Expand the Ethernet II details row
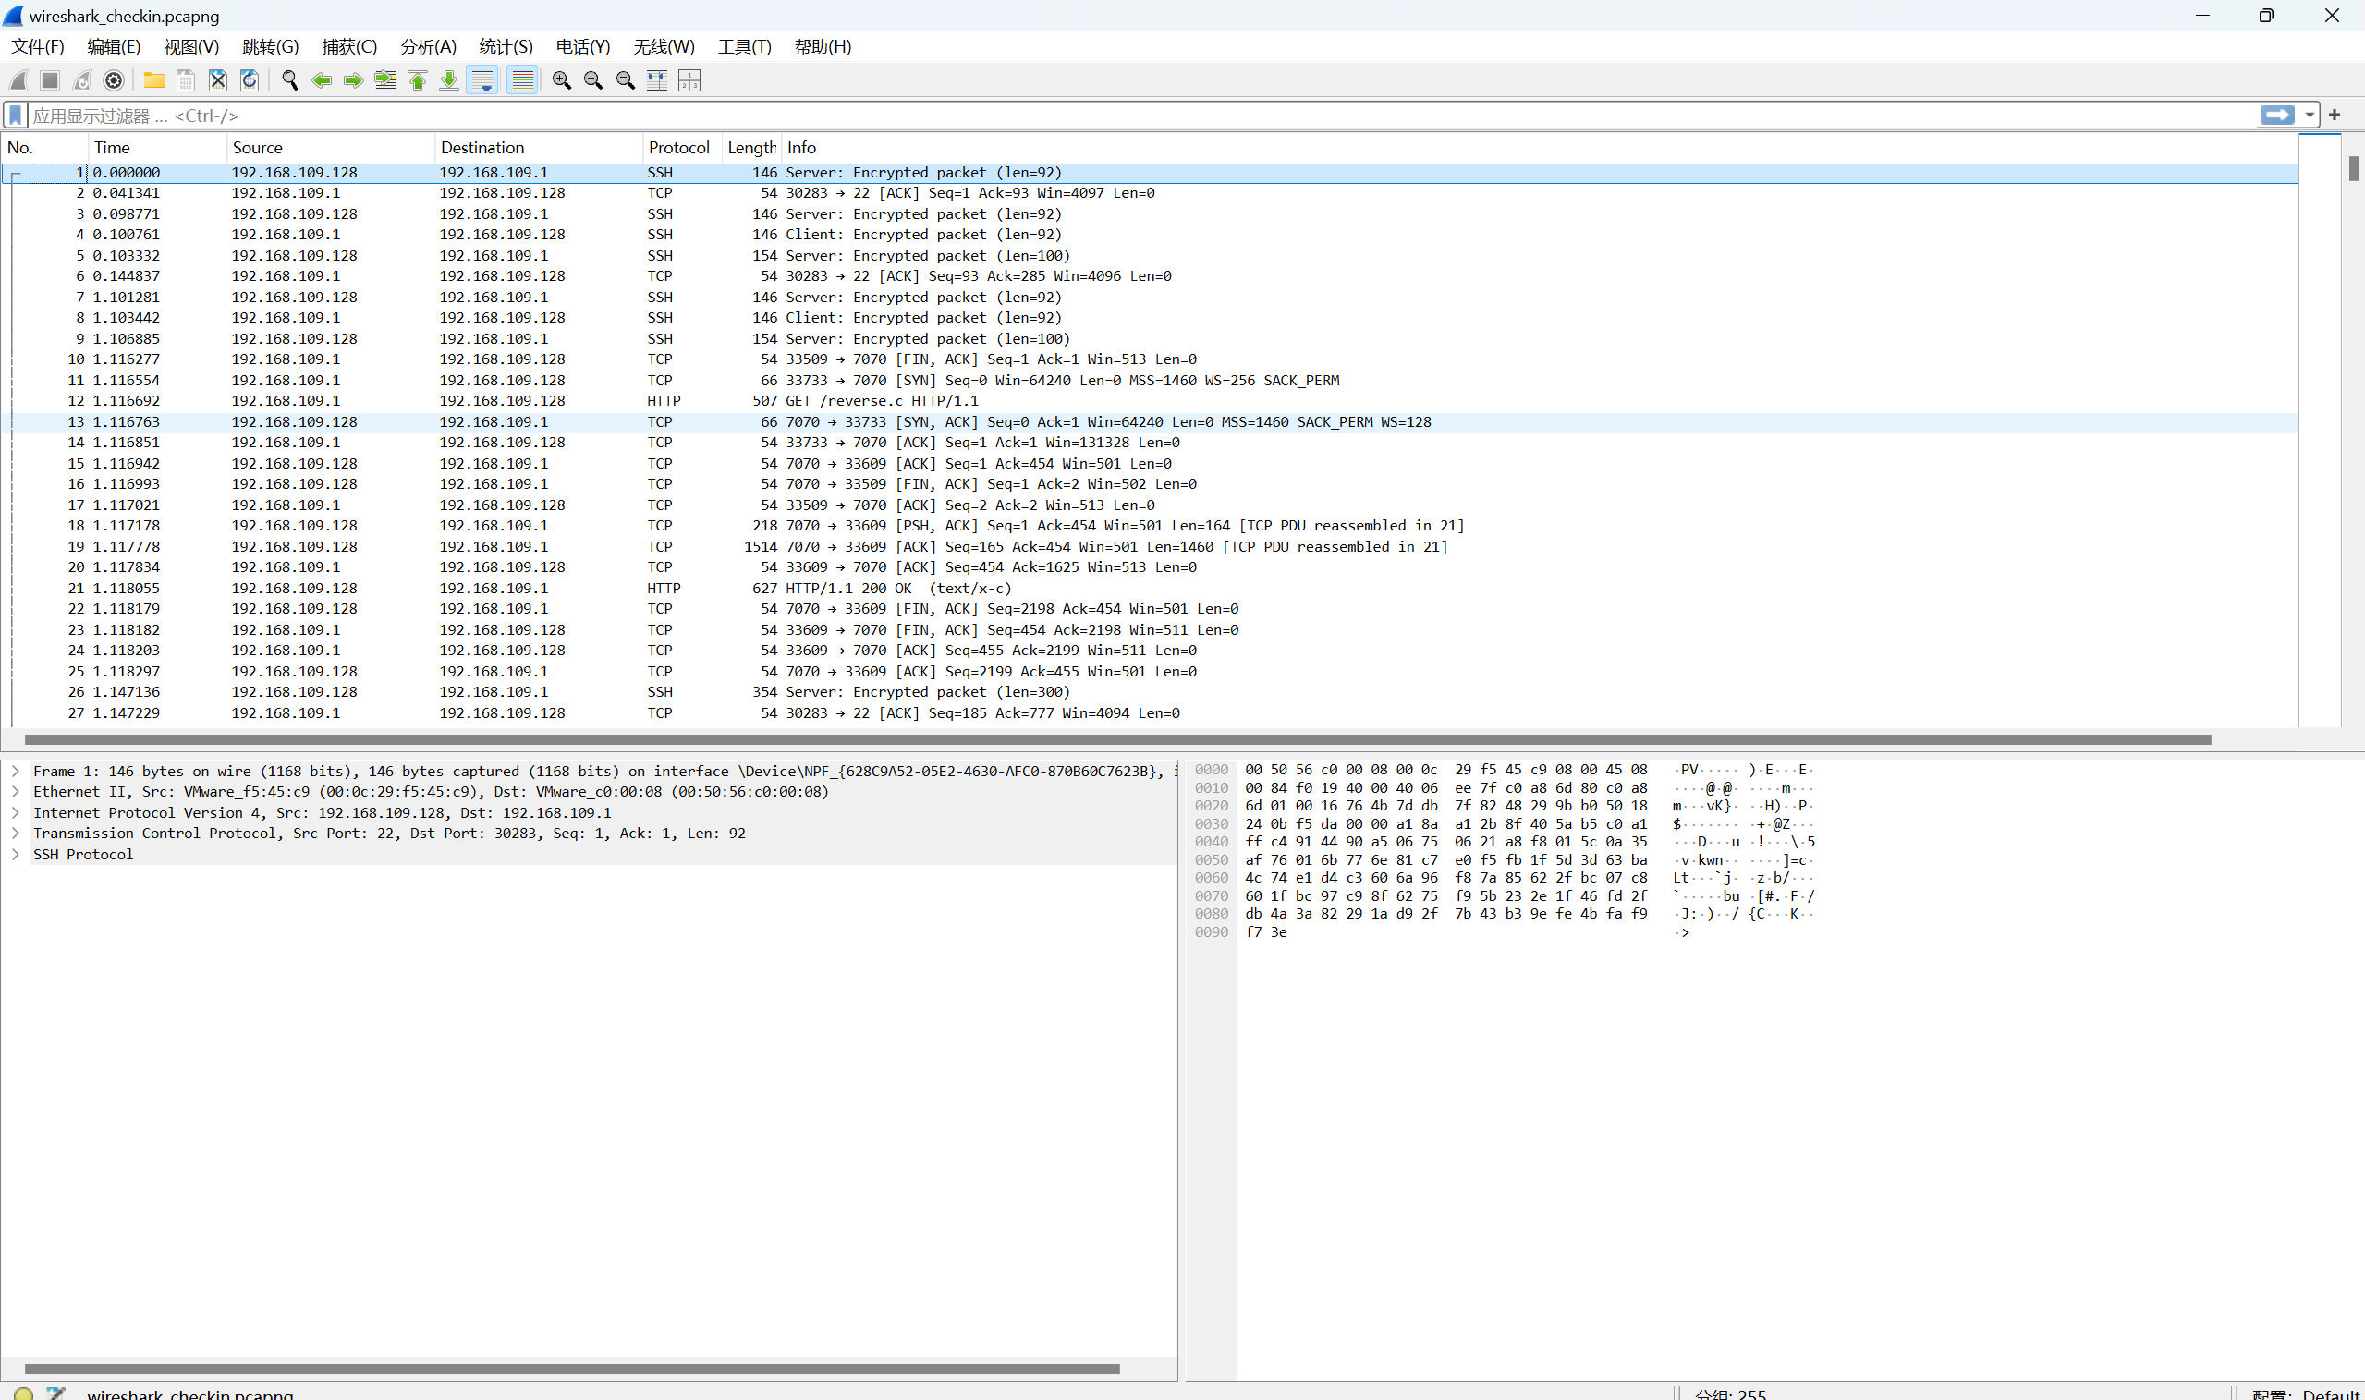2365x1400 pixels. click(x=15, y=792)
